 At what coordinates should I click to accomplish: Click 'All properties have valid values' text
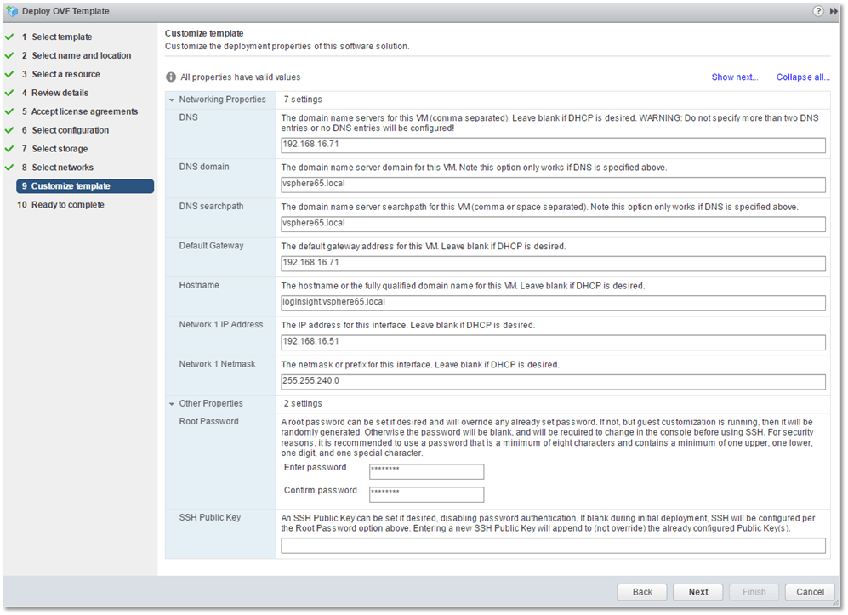[x=240, y=77]
